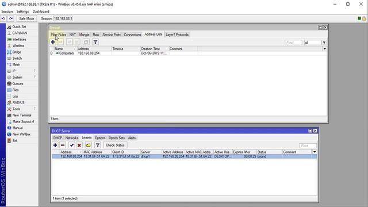Open column chooser dropdown in DHCP leases table
The height and width of the screenshot is (207, 368).
click(315, 152)
